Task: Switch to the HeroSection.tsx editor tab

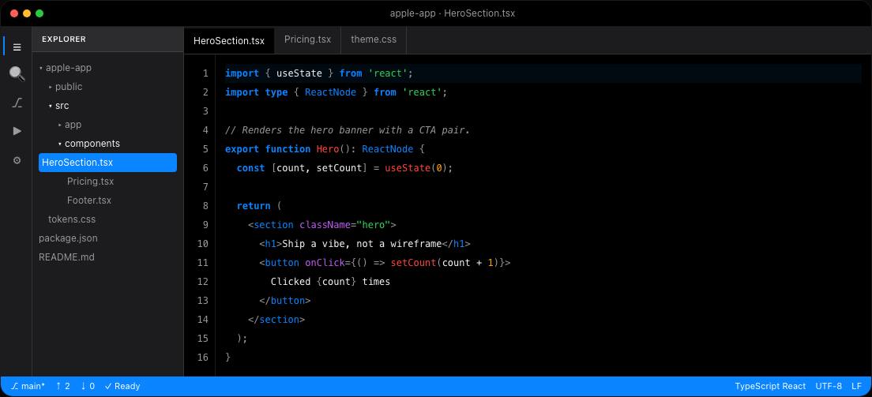Action: coord(229,40)
